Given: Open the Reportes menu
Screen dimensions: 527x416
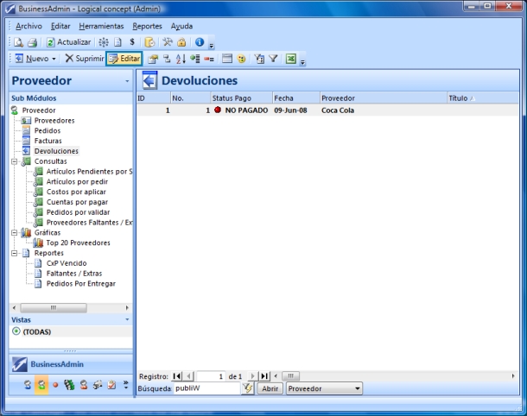Looking at the screenshot, I should pos(147,26).
